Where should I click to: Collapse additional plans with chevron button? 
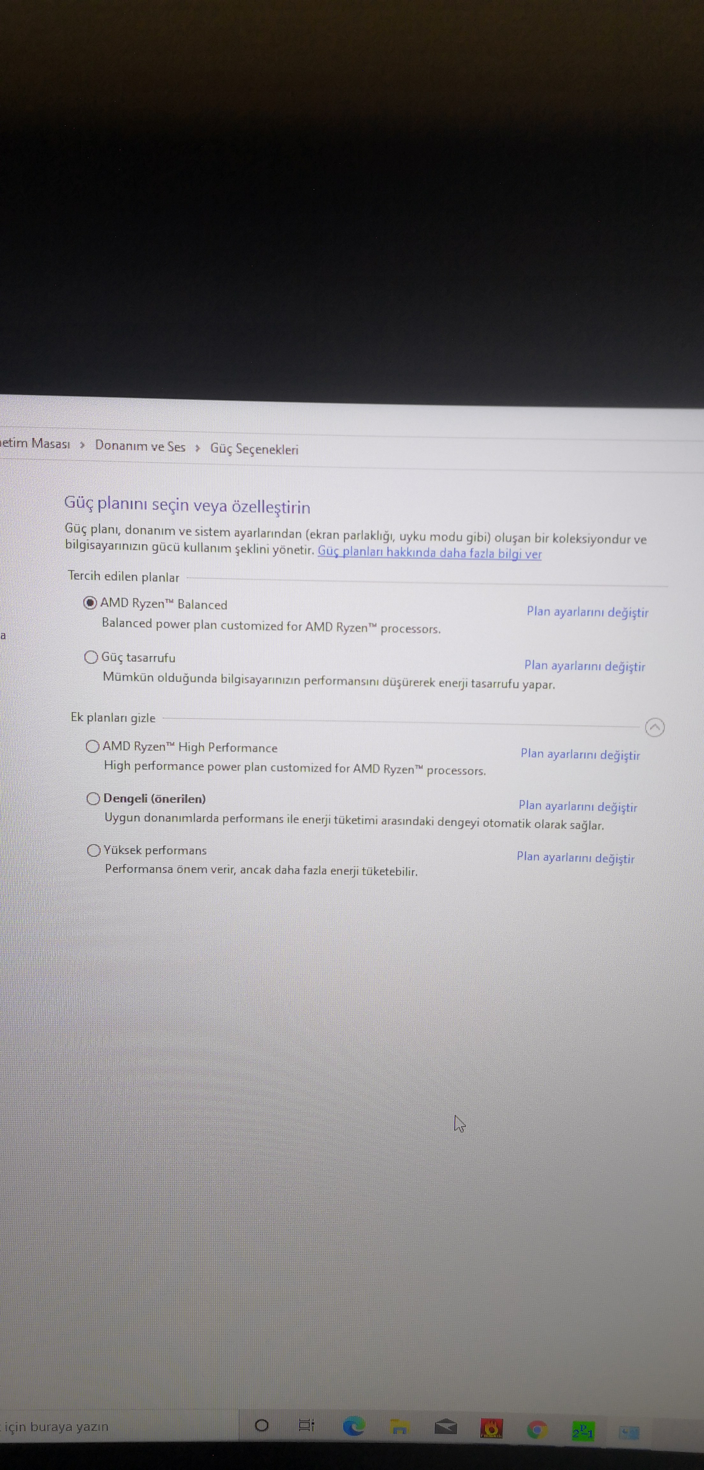[654, 727]
